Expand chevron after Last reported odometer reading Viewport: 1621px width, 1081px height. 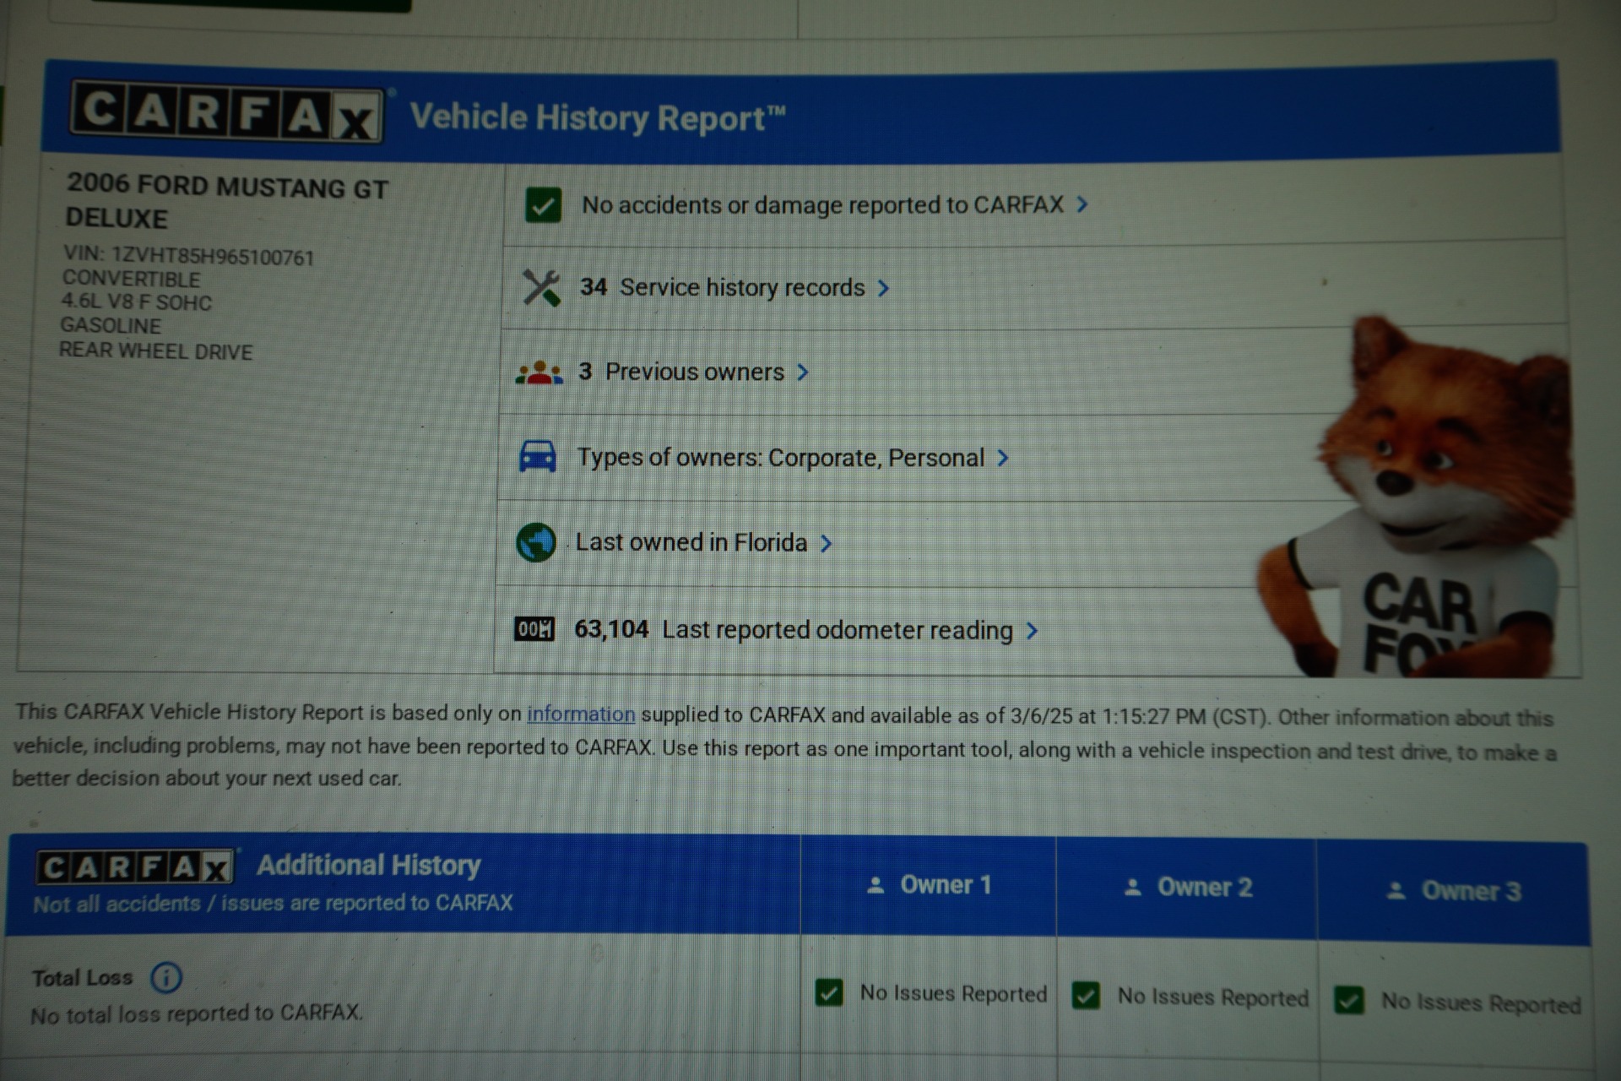pos(1032,631)
